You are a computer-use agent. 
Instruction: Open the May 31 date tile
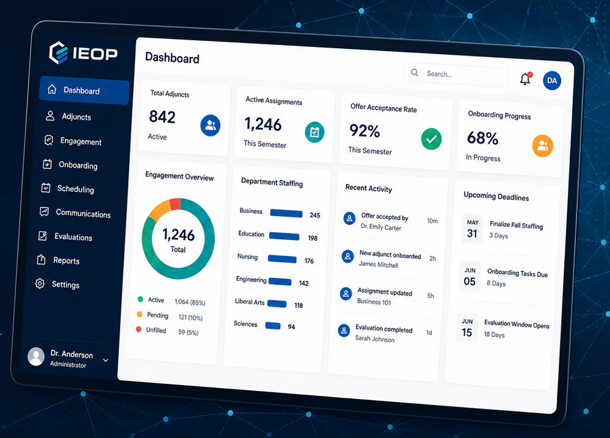(472, 228)
